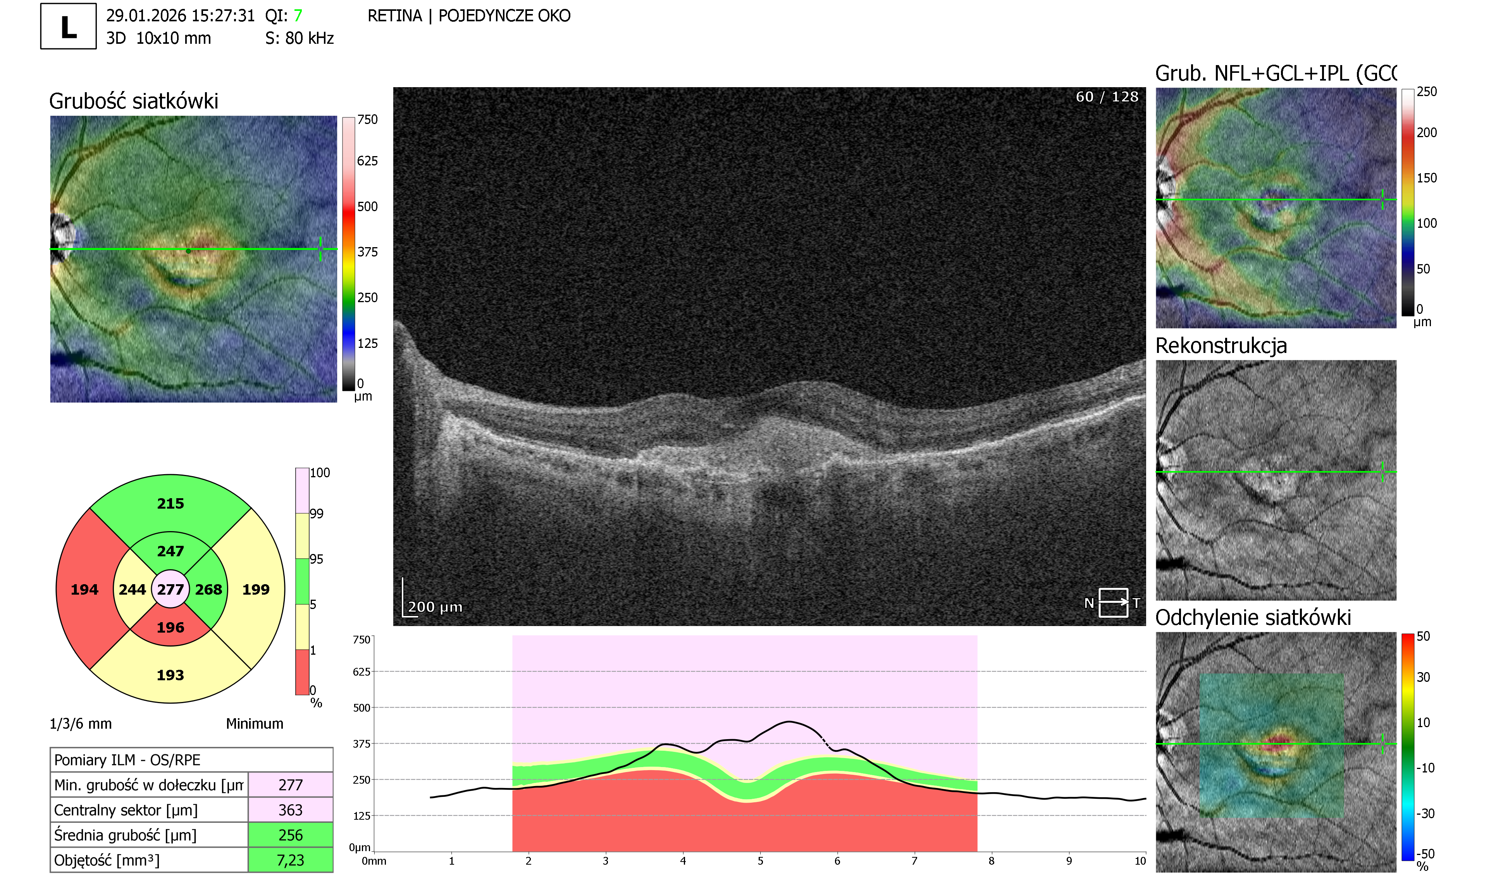Image resolution: width=1496 pixels, height=879 pixels.
Task: Click the 3D 10x10 mm scan type
Action: point(158,38)
